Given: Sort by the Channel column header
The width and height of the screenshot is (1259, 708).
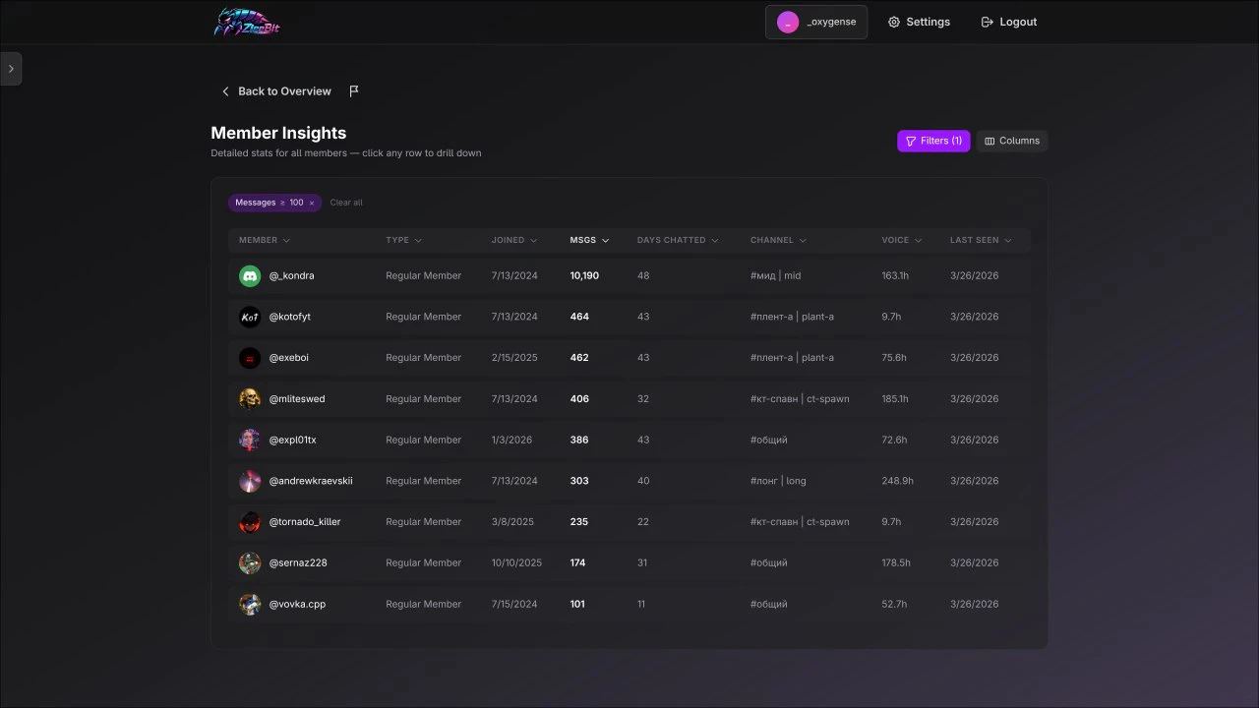Looking at the screenshot, I should 778,240.
